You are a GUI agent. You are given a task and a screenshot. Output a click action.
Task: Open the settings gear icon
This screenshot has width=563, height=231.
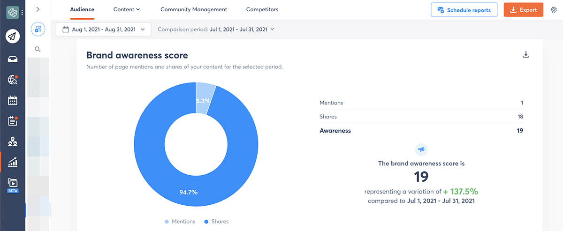point(554,10)
